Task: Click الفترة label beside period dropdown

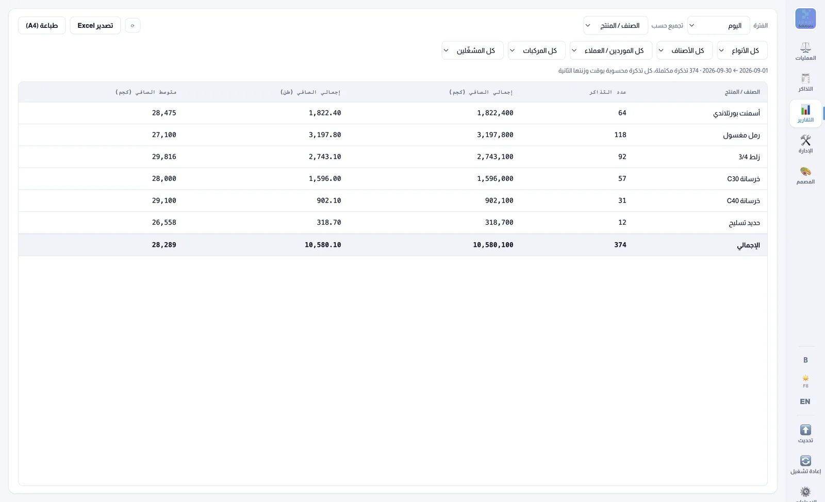Action: point(761,25)
